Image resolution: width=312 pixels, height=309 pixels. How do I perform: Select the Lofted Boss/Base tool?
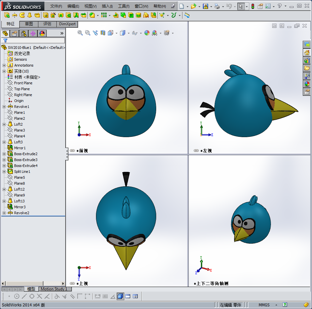pyautogui.click(x=30, y=15)
